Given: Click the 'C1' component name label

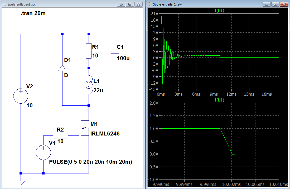Looking at the screenshot, I should 120,47.
